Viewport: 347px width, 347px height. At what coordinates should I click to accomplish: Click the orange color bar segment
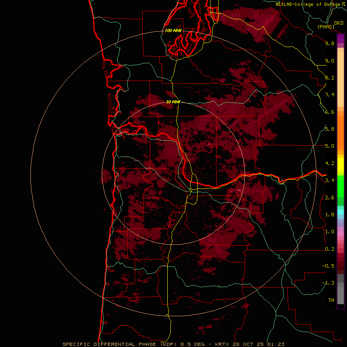[340, 133]
